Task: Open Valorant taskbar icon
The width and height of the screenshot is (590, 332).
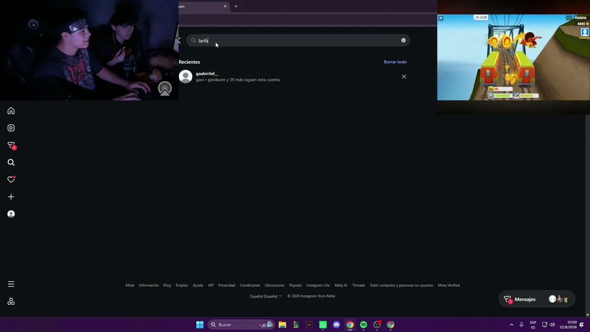Action: point(309,325)
